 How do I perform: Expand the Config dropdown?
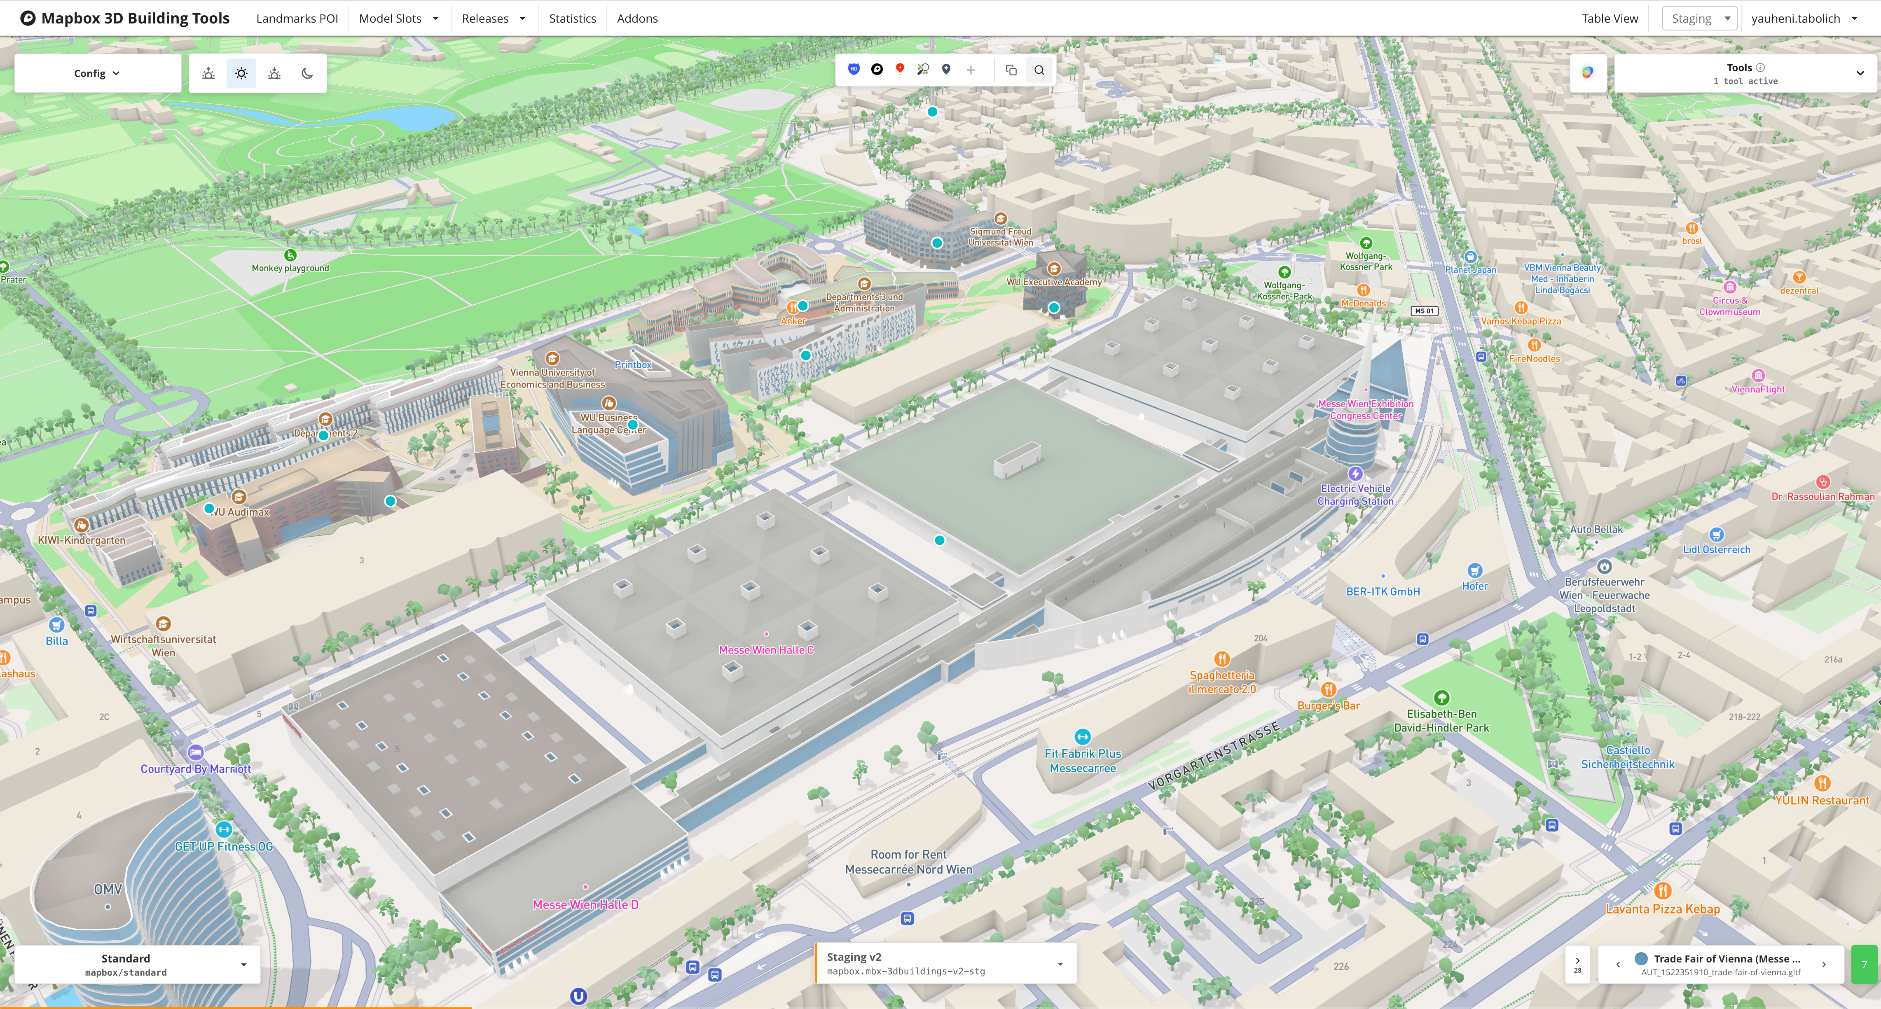pos(97,73)
